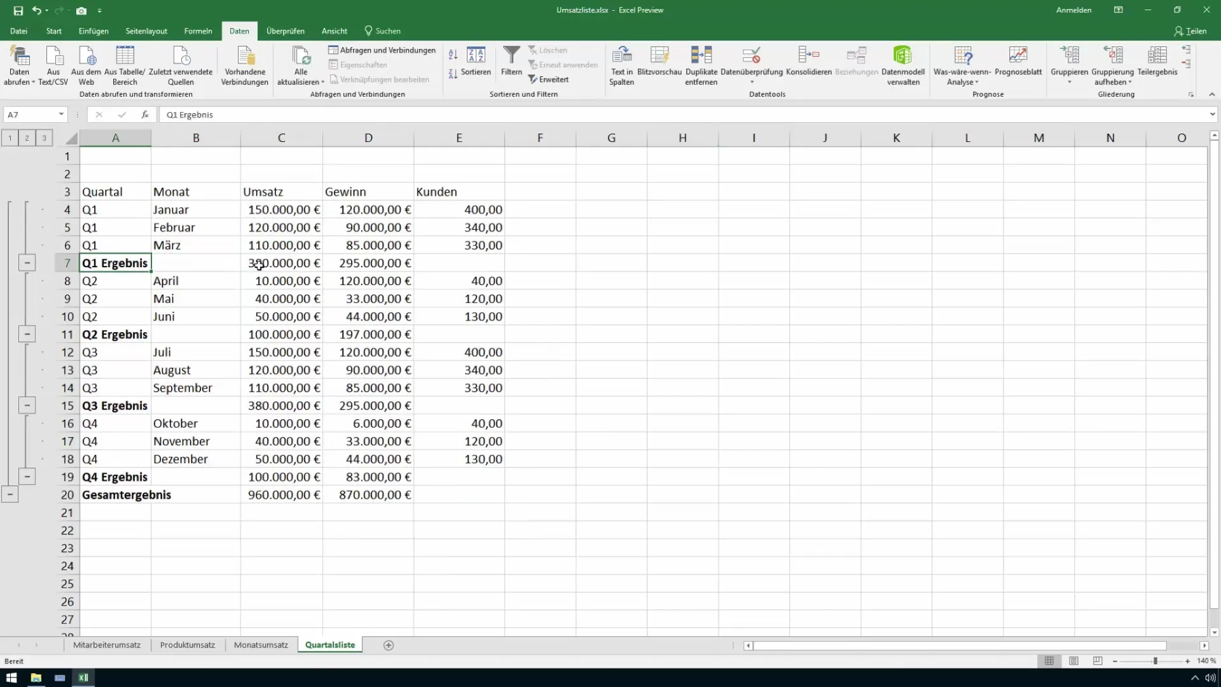Sort ascending A to Z
This screenshot has height=687, width=1221.
pos(453,55)
